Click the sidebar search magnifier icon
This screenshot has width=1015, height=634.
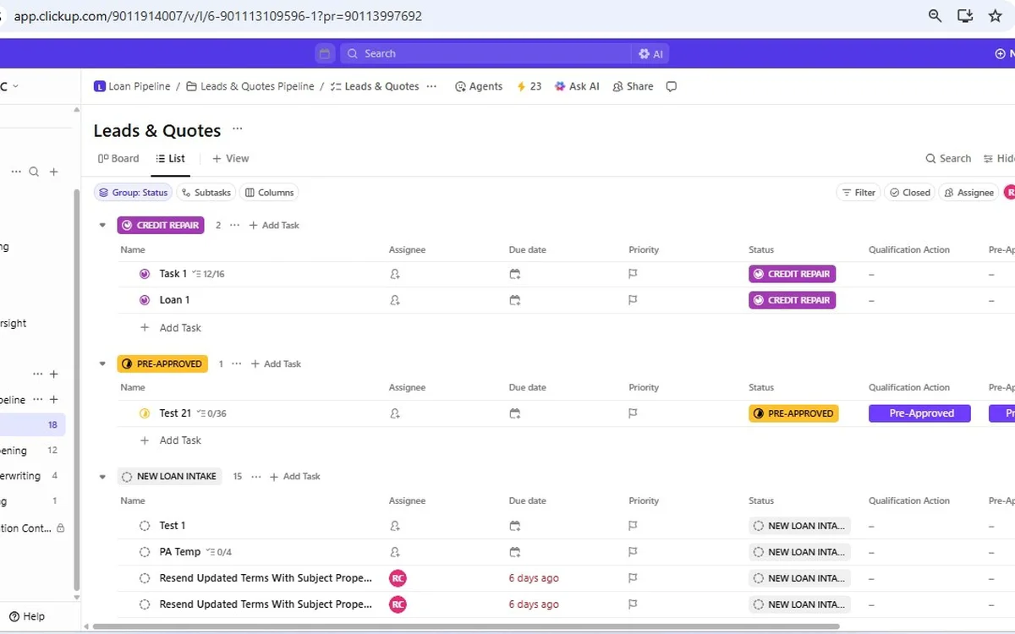34,172
